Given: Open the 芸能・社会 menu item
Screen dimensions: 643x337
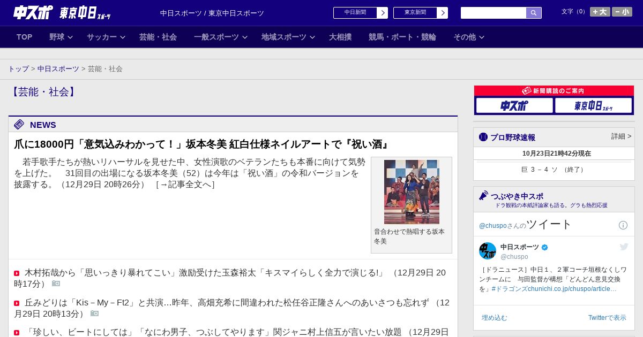Looking at the screenshot, I should 158,37.
